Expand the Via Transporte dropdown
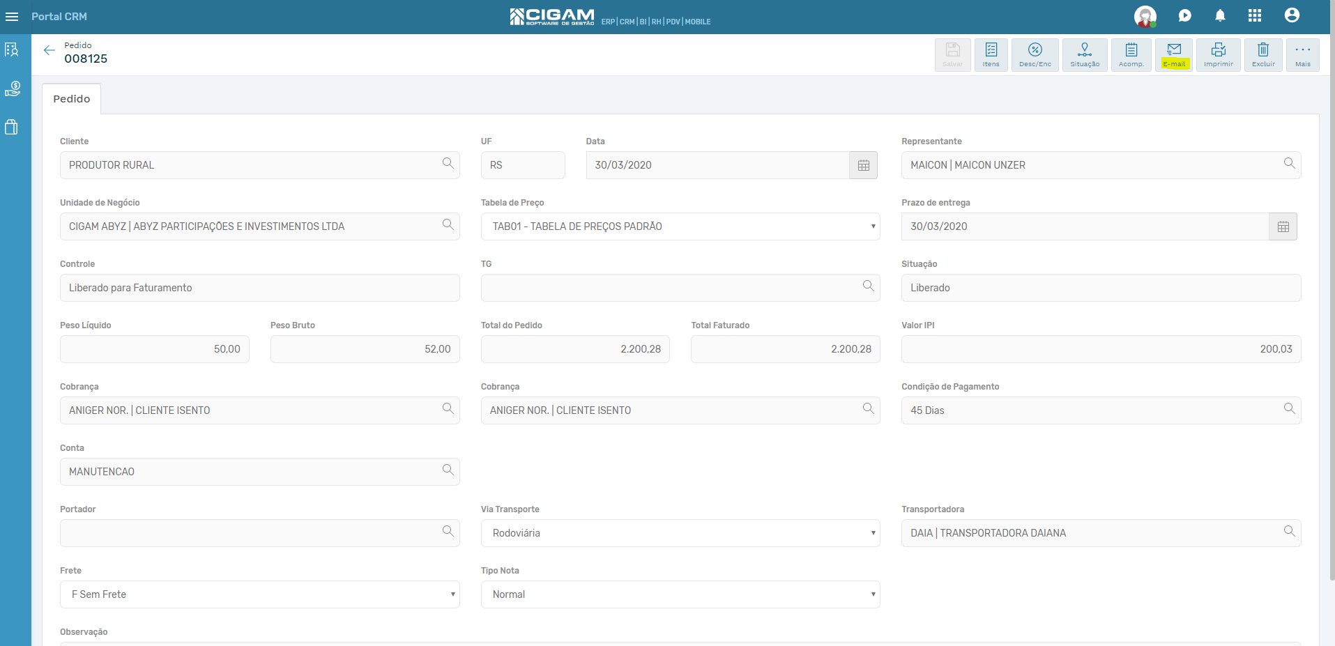The image size is (1335, 646). click(680, 533)
